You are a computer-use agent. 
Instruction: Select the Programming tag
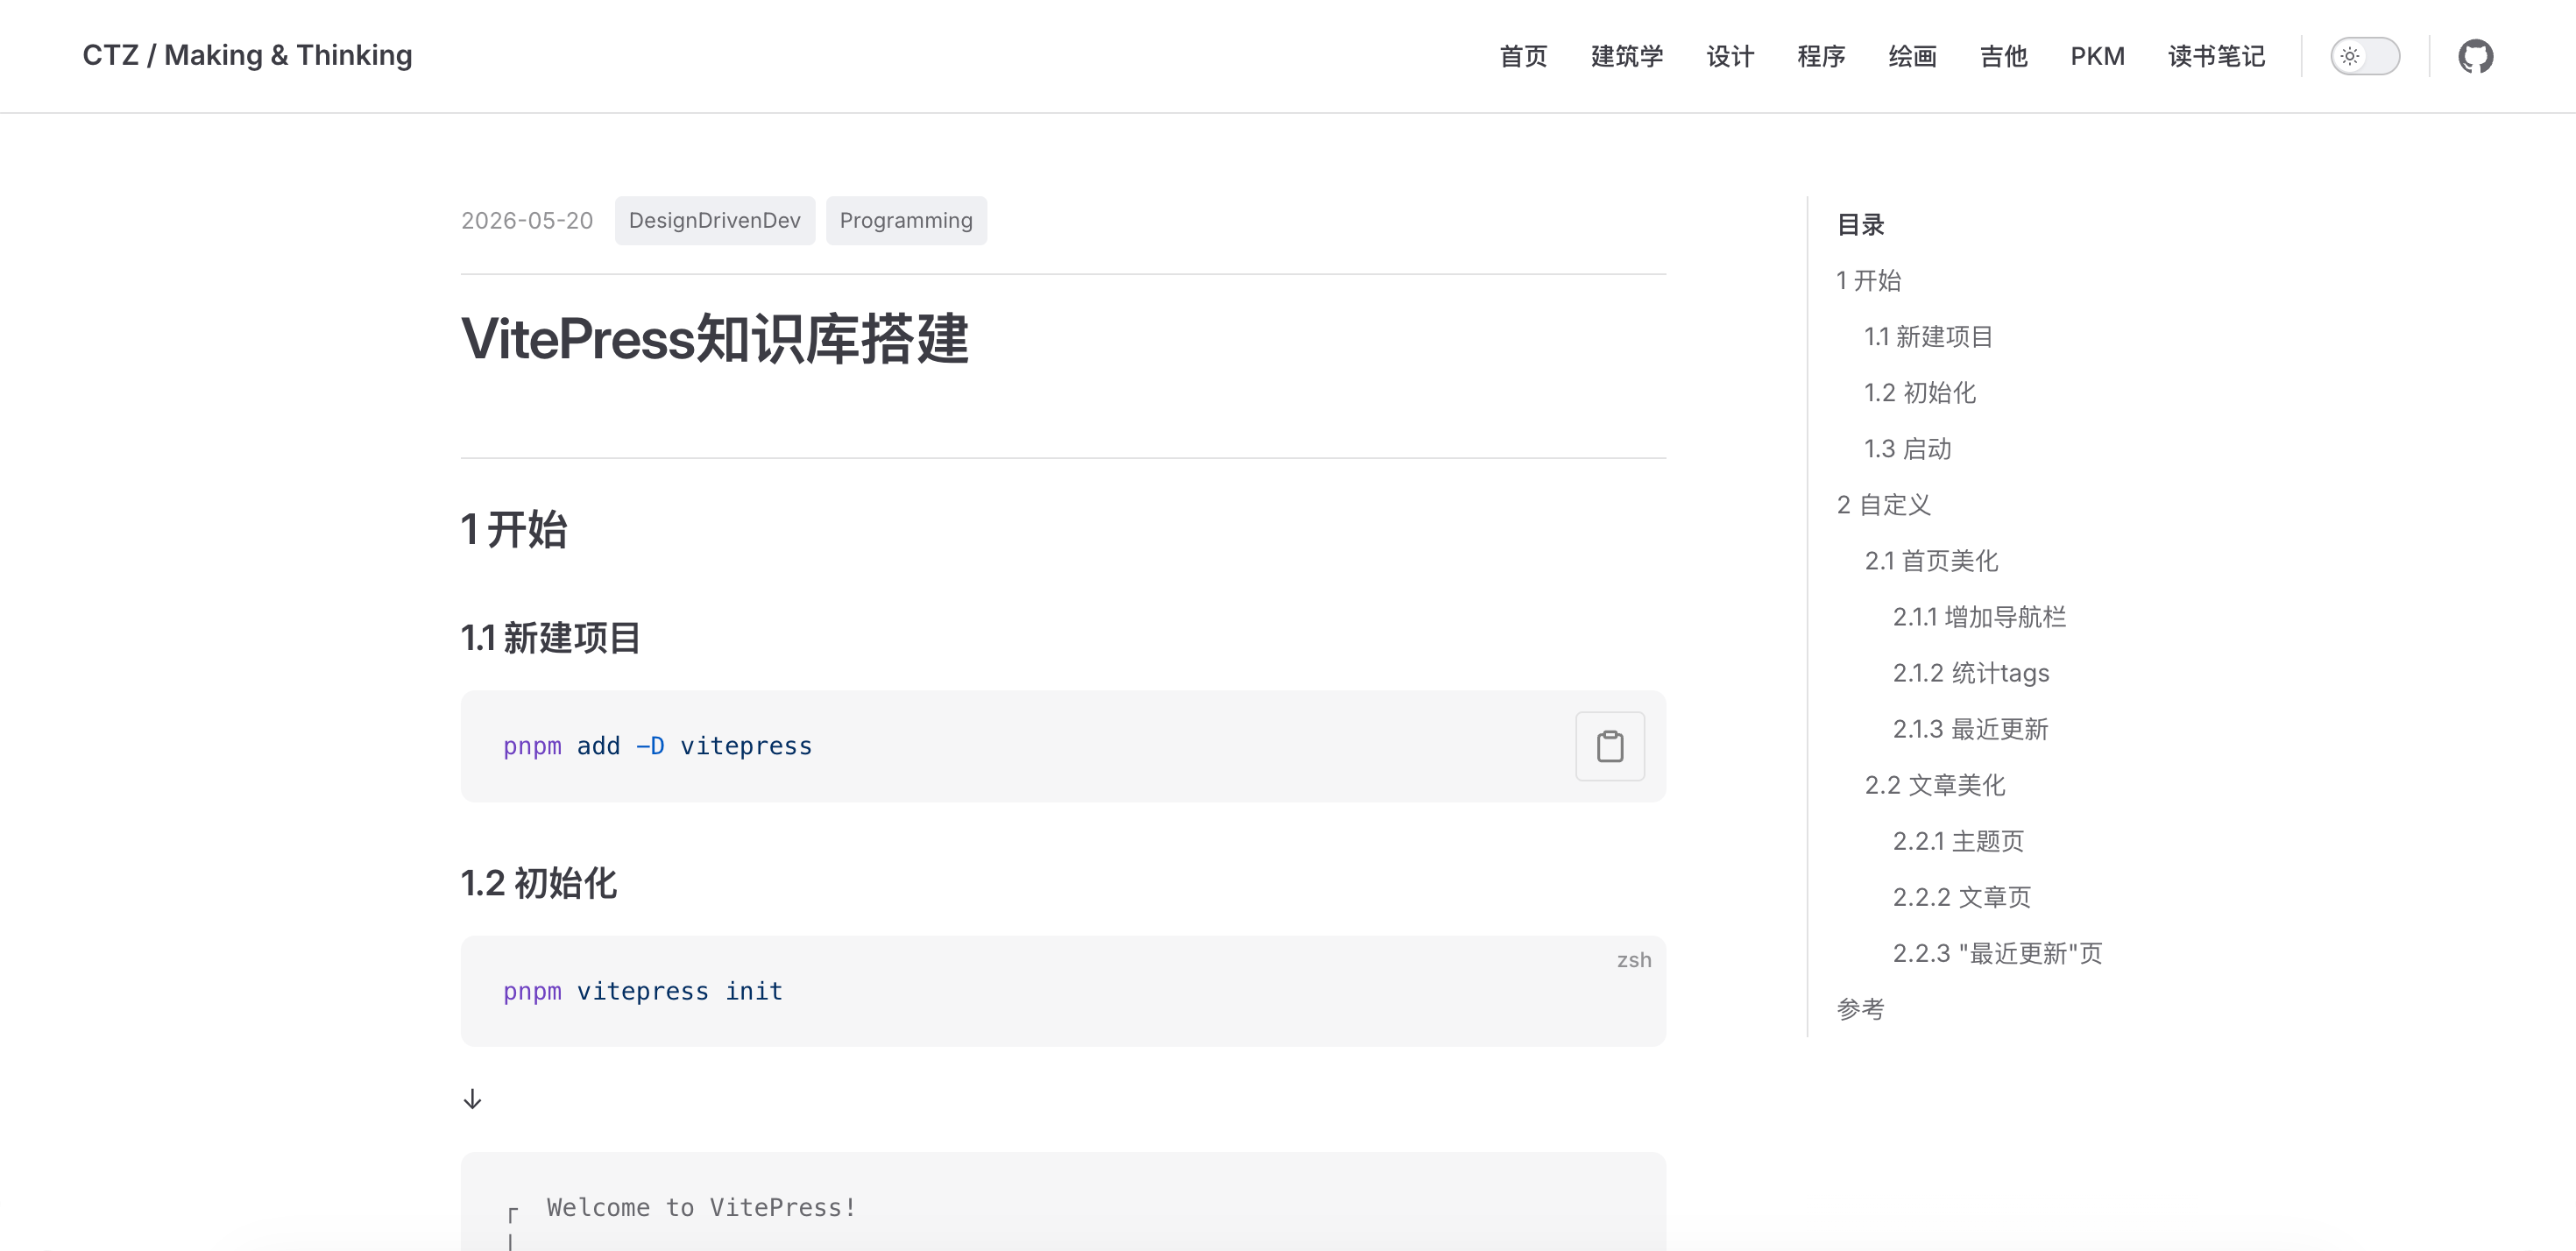point(905,221)
